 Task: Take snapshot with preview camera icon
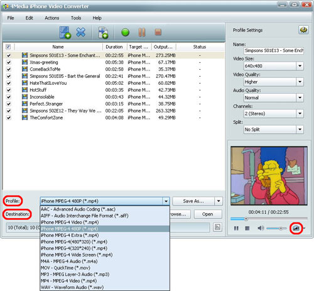click(296, 228)
